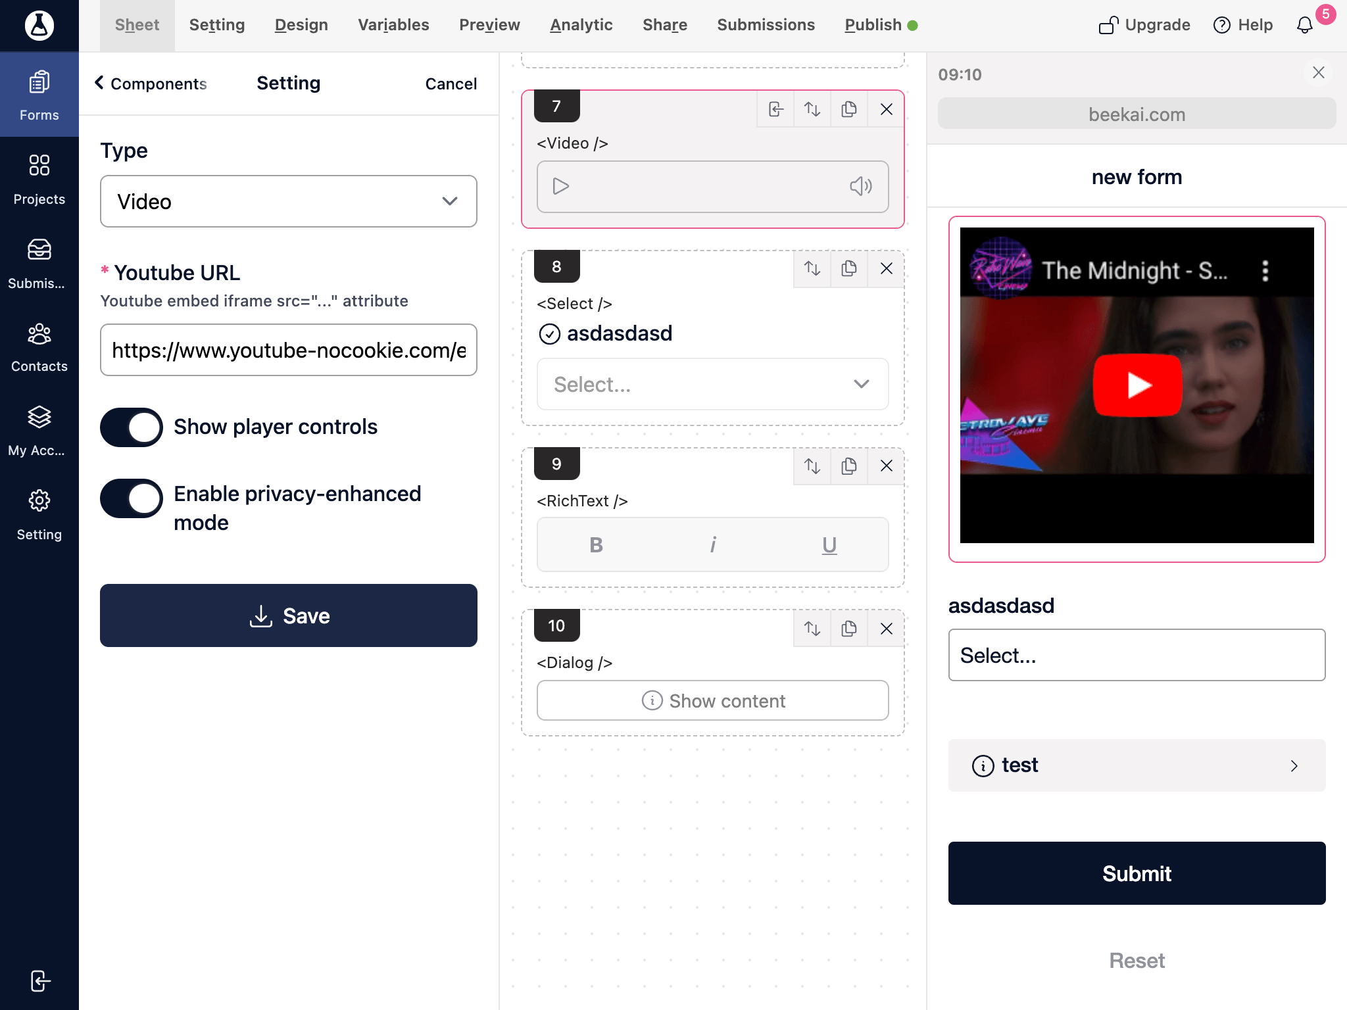Open Setting gear in the sidebar
Viewport: 1347px width, 1010px height.
(39, 516)
